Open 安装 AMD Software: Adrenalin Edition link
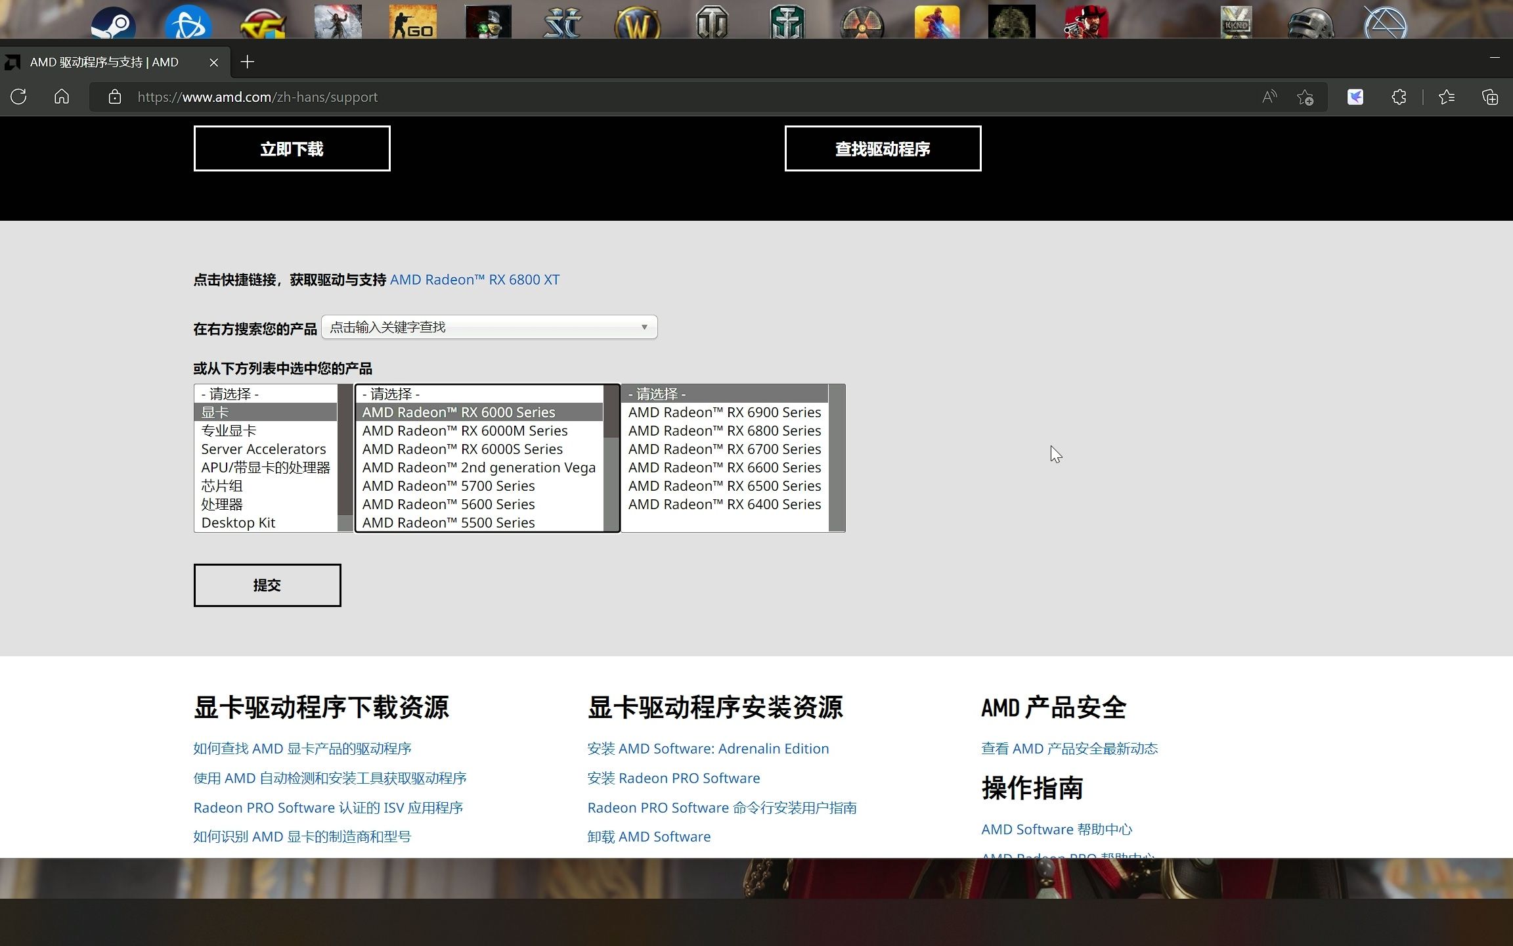The height and width of the screenshot is (946, 1513). point(708,749)
